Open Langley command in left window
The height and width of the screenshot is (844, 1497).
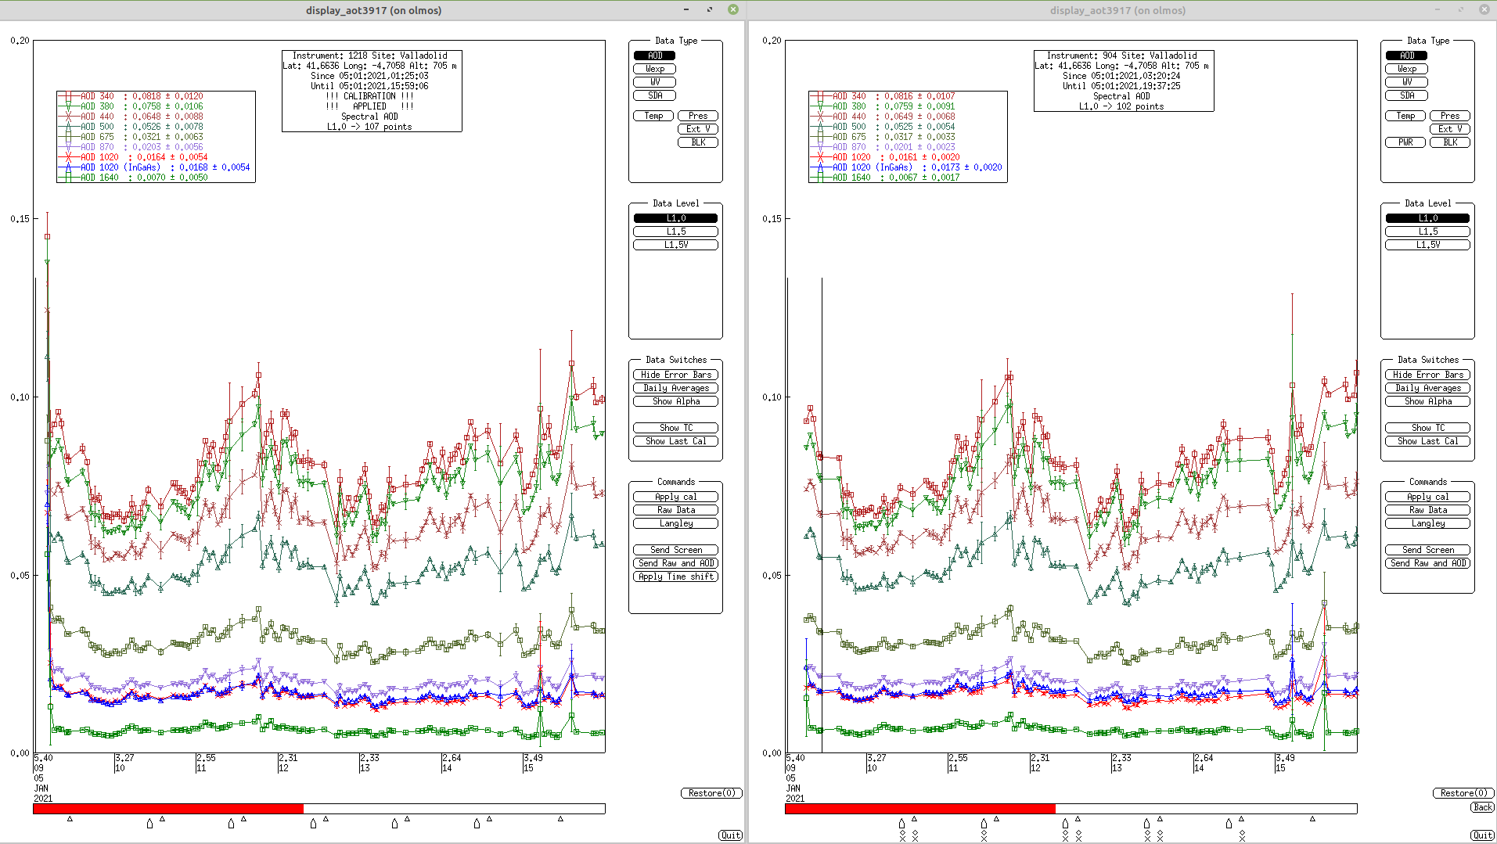pos(675,523)
